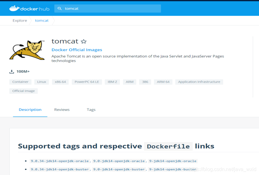The width and height of the screenshot is (259, 175).
Task: Open the Tags tab
Action: [x=91, y=110]
